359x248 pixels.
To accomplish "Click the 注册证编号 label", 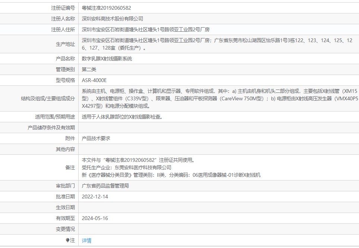I will pyautogui.click(x=63, y=8).
